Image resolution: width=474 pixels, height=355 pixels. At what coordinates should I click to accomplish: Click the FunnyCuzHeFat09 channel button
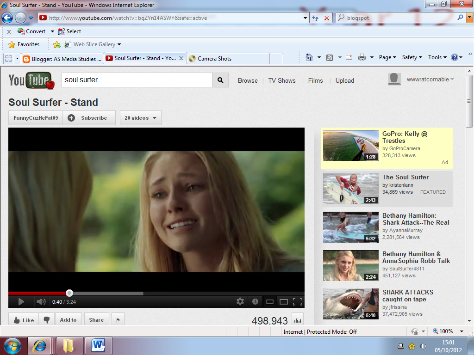click(36, 118)
